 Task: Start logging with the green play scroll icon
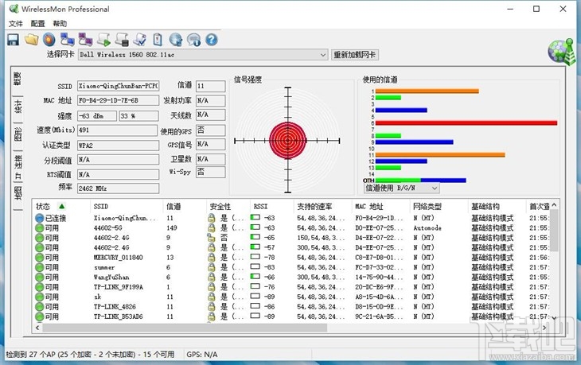point(103,40)
